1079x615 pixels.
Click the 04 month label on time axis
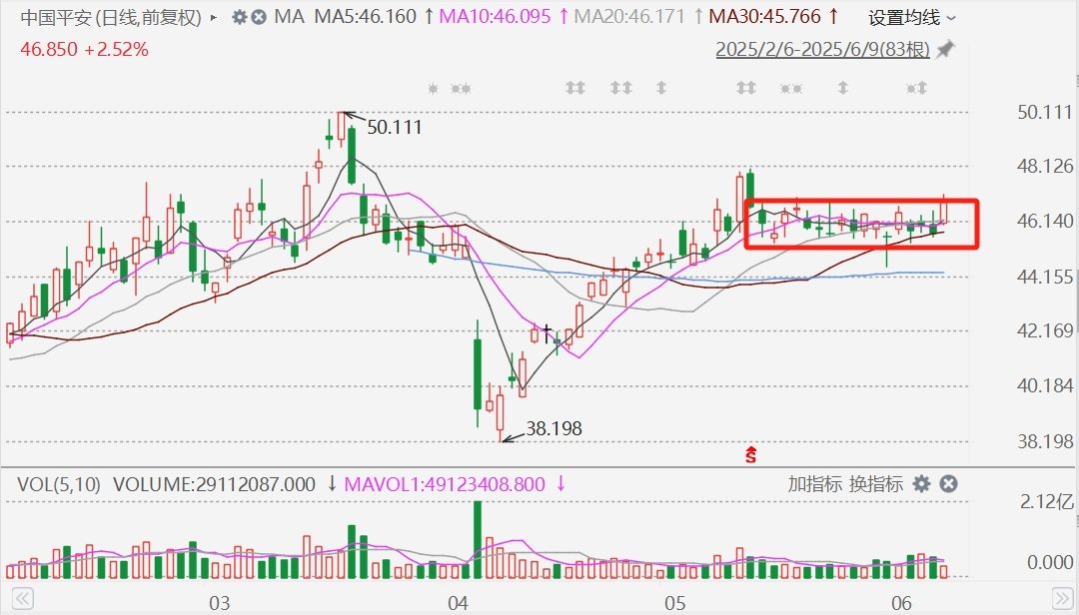[x=458, y=603]
